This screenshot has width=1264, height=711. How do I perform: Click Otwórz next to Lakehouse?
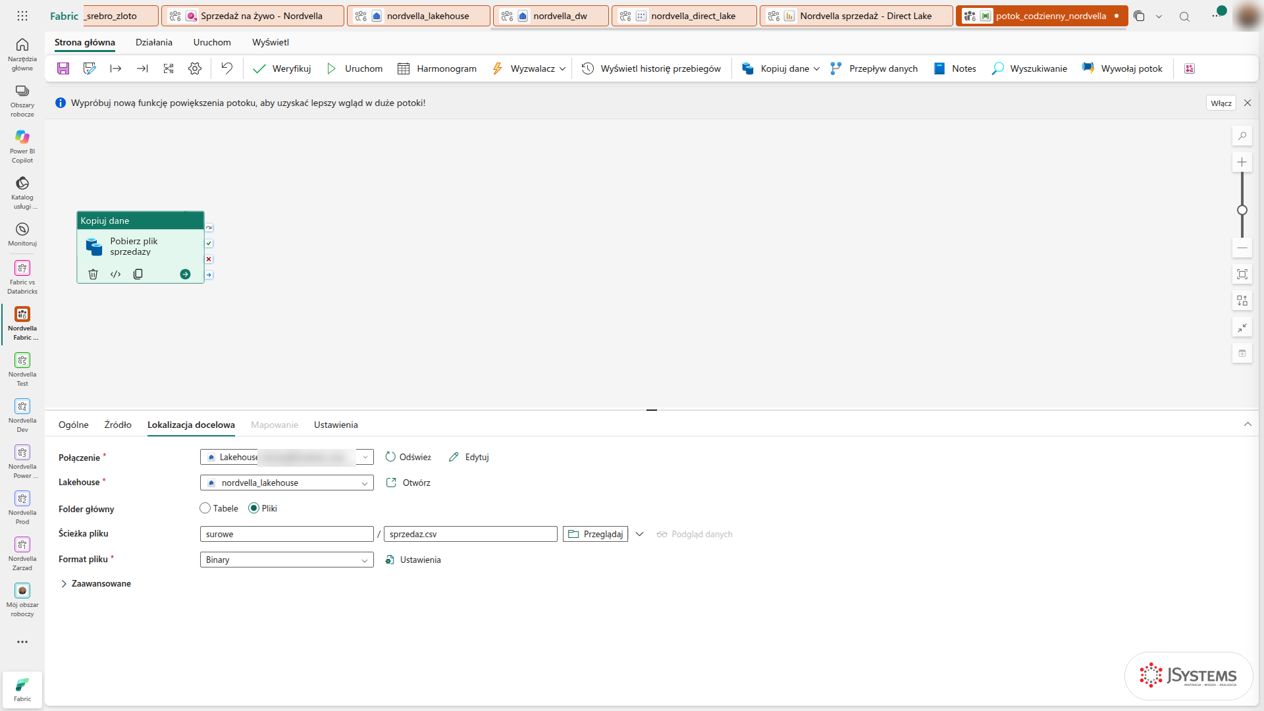pyautogui.click(x=408, y=483)
